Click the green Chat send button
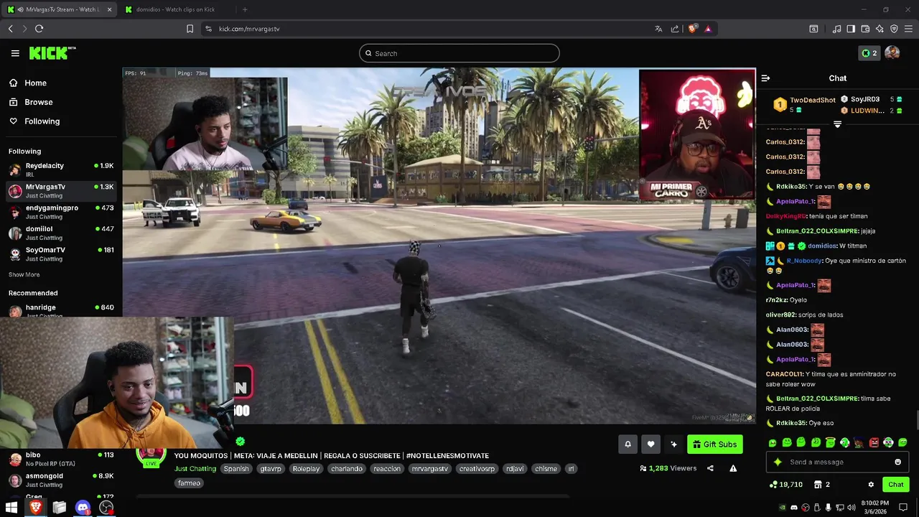Screen dimensions: 919x517 pos(896,485)
